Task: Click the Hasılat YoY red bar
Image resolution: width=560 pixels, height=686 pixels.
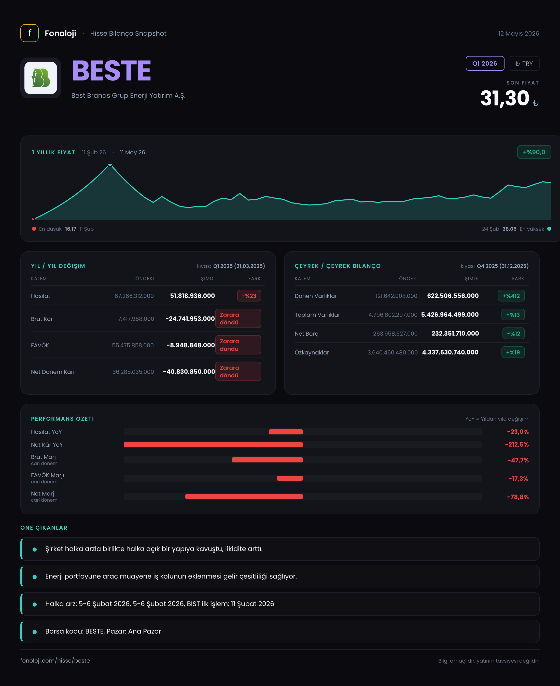Action: click(286, 432)
